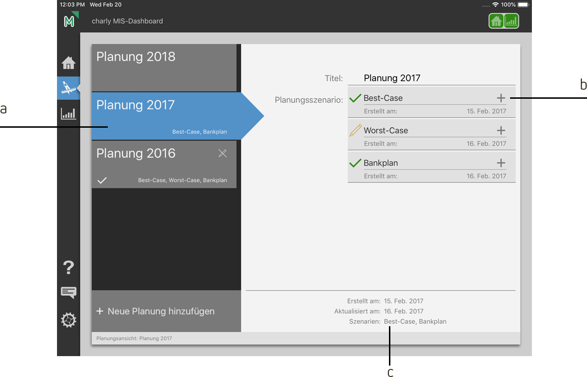
Task: Open help via the question mark icon
Action: 68,268
